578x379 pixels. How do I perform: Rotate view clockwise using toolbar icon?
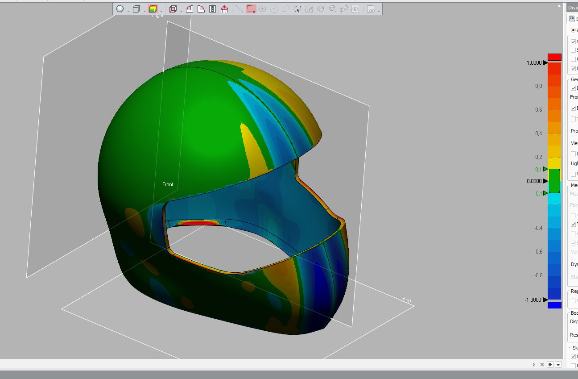point(201,9)
